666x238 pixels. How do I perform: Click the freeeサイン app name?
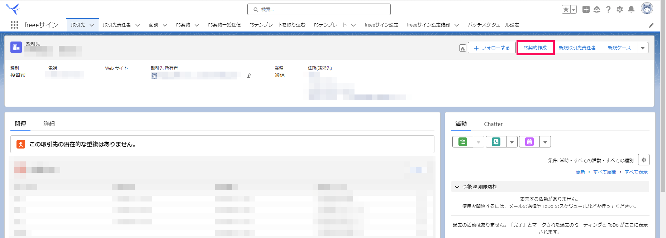(41, 25)
